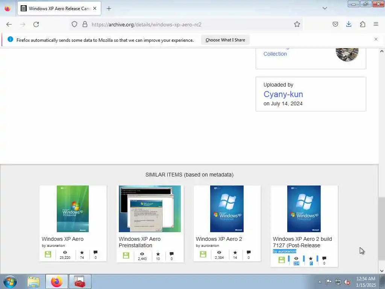Show hidden system tray icons
Viewport: 385px width, 289px height.
[x=320, y=282]
